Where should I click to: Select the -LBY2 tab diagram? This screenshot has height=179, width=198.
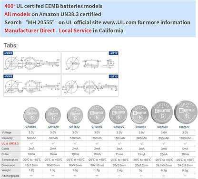point(90,85)
